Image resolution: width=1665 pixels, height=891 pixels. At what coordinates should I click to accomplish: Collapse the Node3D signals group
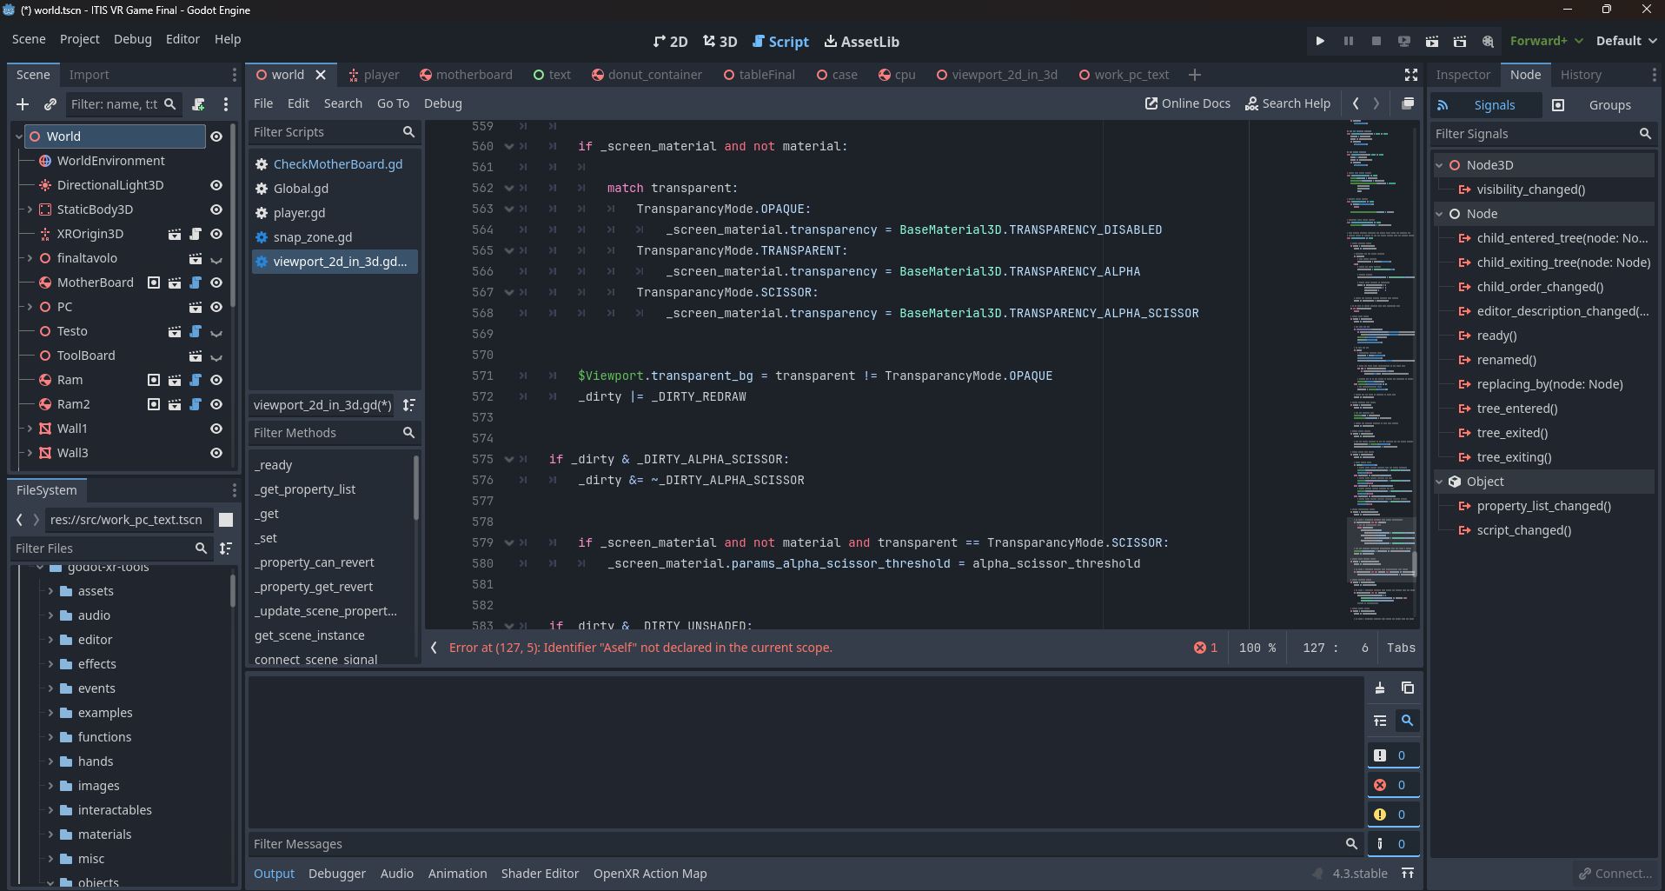coord(1439,165)
